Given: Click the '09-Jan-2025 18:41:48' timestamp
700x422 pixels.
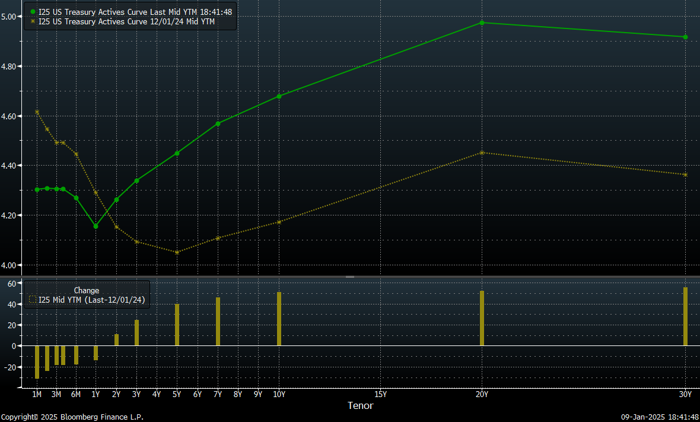Looking at the screenshot, I should 660,417.
